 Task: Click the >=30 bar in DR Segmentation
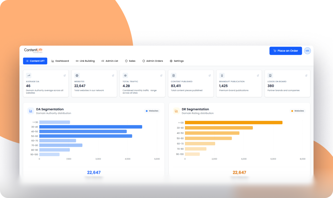click(234, 123)
